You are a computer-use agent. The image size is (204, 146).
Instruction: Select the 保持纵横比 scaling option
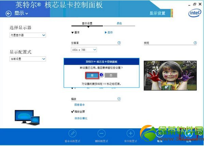[x=81, y=118]
